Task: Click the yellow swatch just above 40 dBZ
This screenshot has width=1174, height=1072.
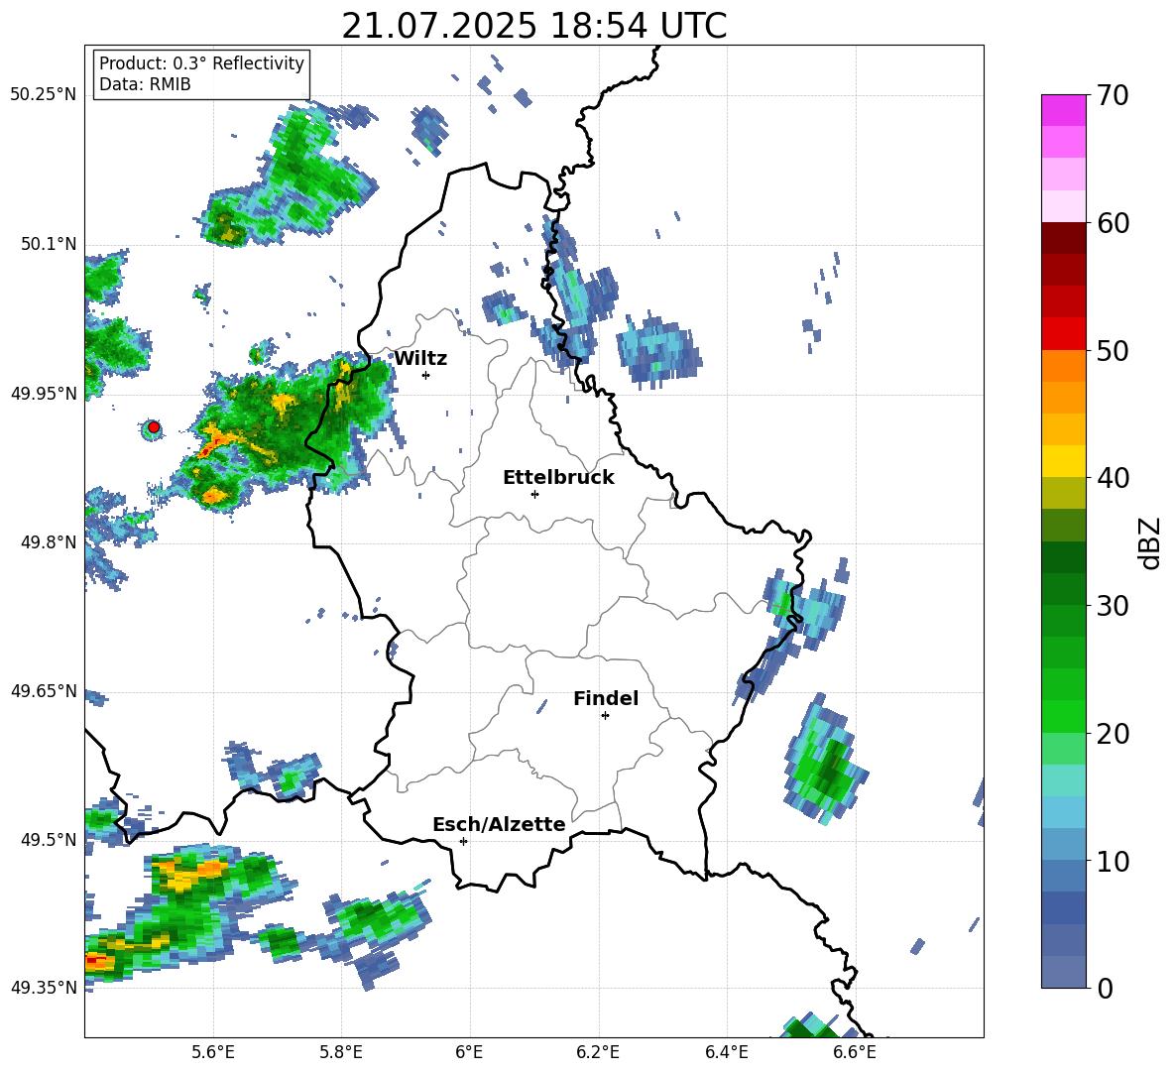Action: pyautogui.click(x=1063, y=461)
